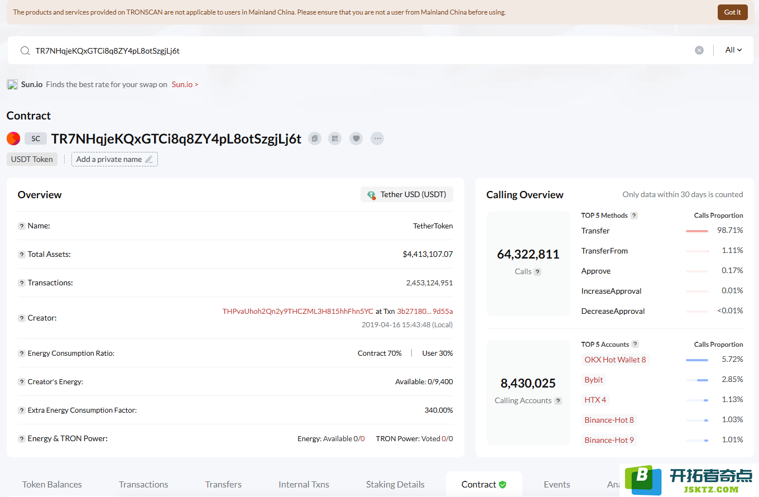Open the All search filter dropdown

click(733, 50)
